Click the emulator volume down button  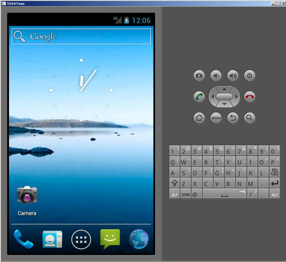(x=216, y=76)
